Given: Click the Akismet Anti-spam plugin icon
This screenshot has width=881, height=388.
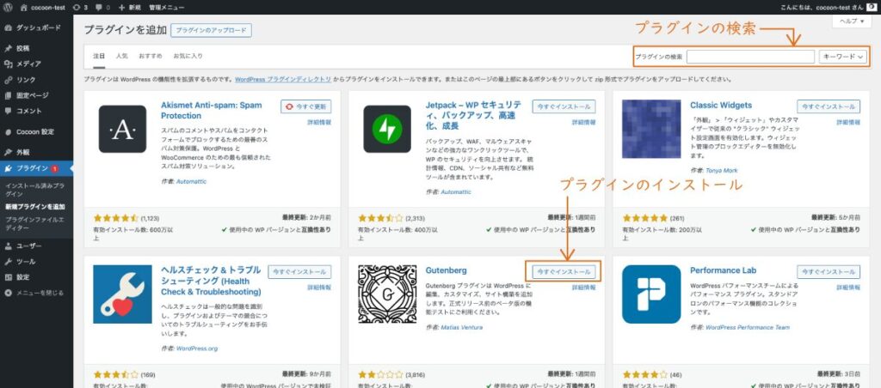Looking at the screenshot, I should pos(122,129).
